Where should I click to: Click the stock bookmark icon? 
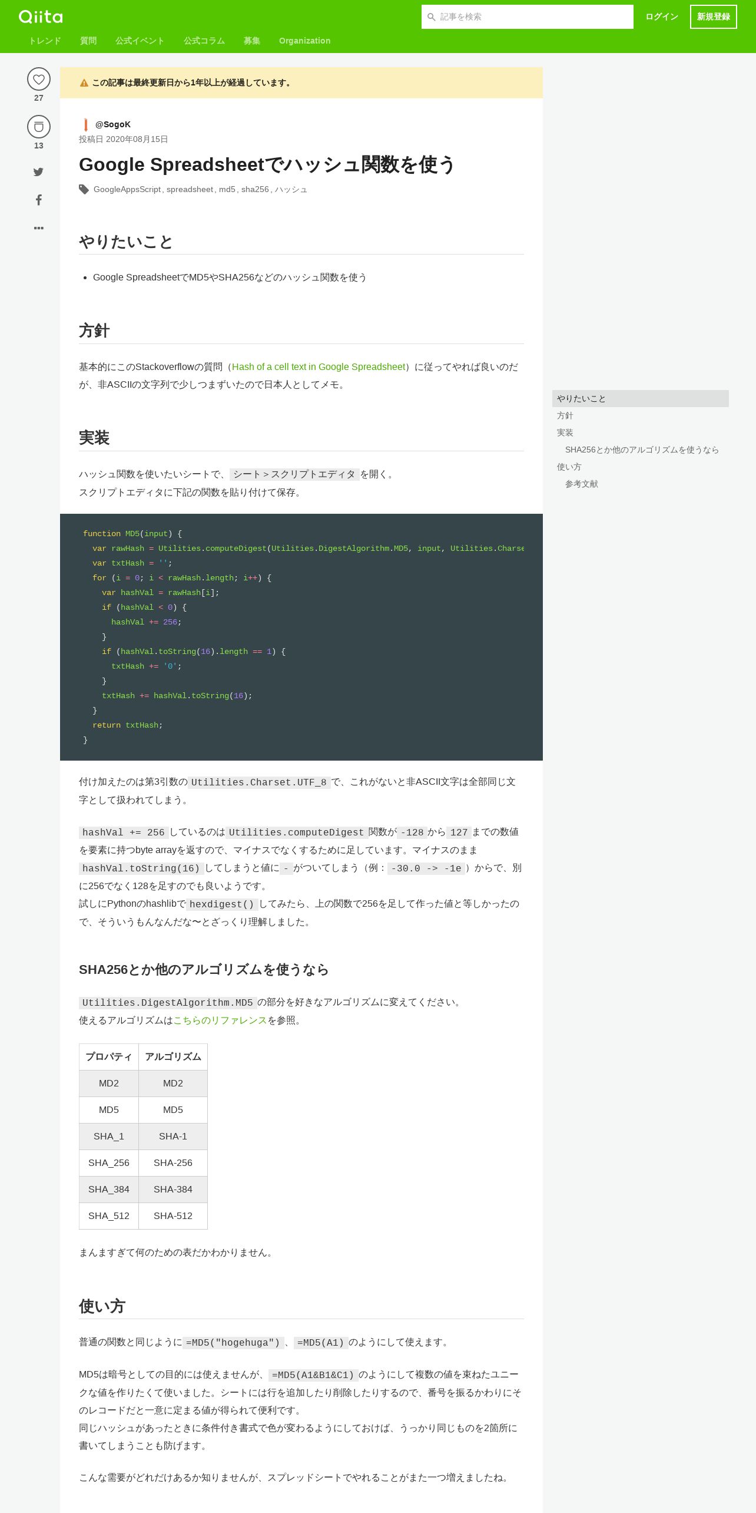pyautogui.click(x=39, y=127)
